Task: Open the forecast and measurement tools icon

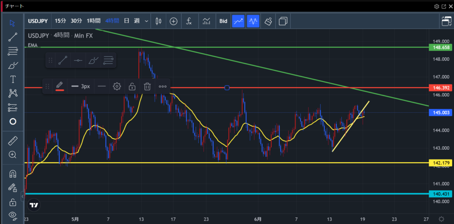Action: [x=12, y=107]
